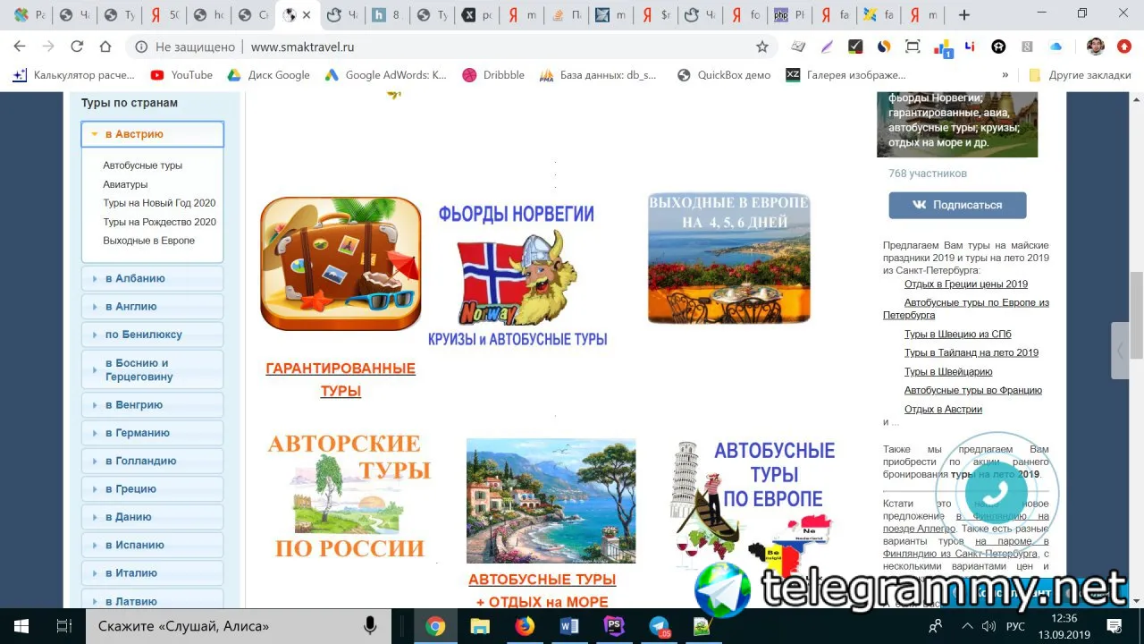1144x644 pixels.
Task: Switch to the tab with the php favicon
Action: point(789,15)
